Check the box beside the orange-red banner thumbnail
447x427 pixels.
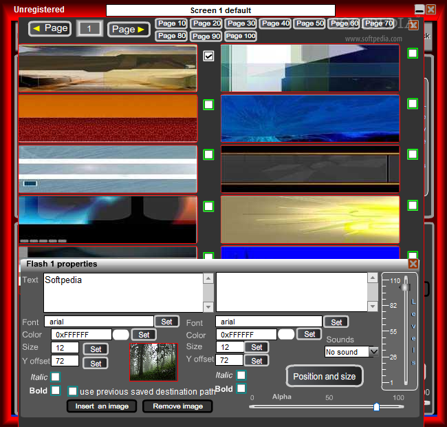(x=208, y=105)
